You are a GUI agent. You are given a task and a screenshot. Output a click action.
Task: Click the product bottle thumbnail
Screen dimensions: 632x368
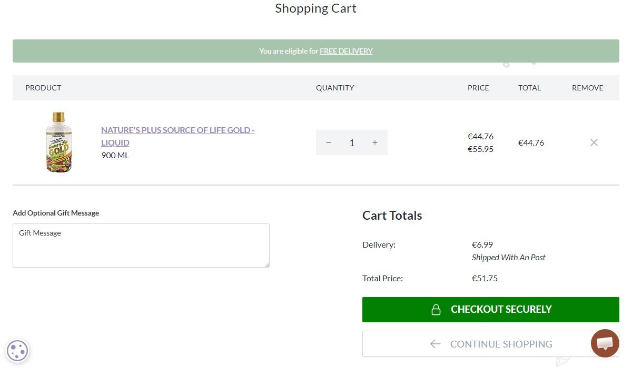pos(58,142)
